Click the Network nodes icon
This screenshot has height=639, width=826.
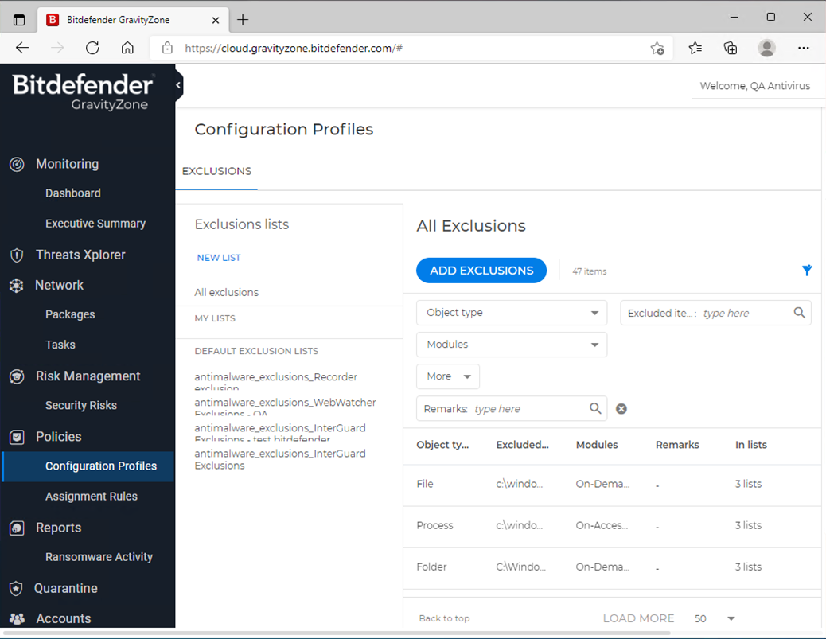click(17, 286)
